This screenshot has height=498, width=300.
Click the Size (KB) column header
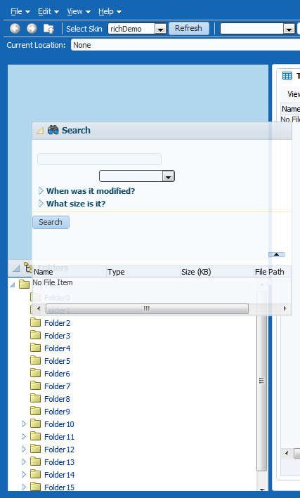click(216, 272)
